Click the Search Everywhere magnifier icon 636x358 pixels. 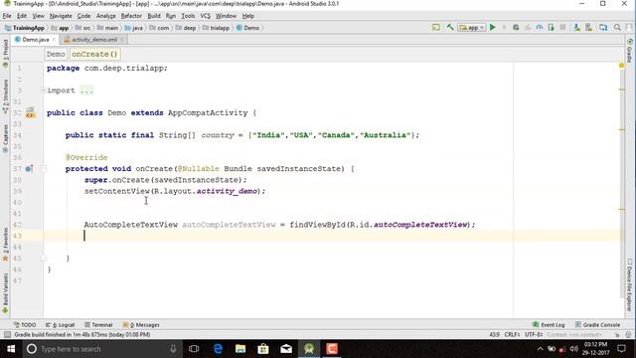coord(617,28)
